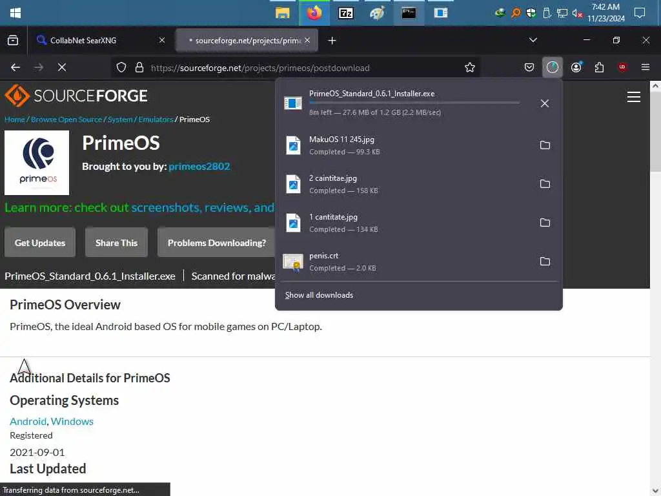This screenshot has width=661, height=496.
Task: Open the Firefox account menu
Action: point(576,67)
